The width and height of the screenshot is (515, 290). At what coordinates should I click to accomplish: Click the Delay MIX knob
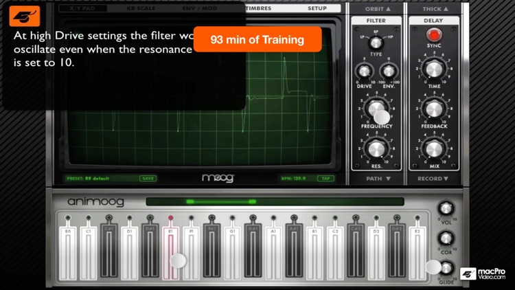434,149
